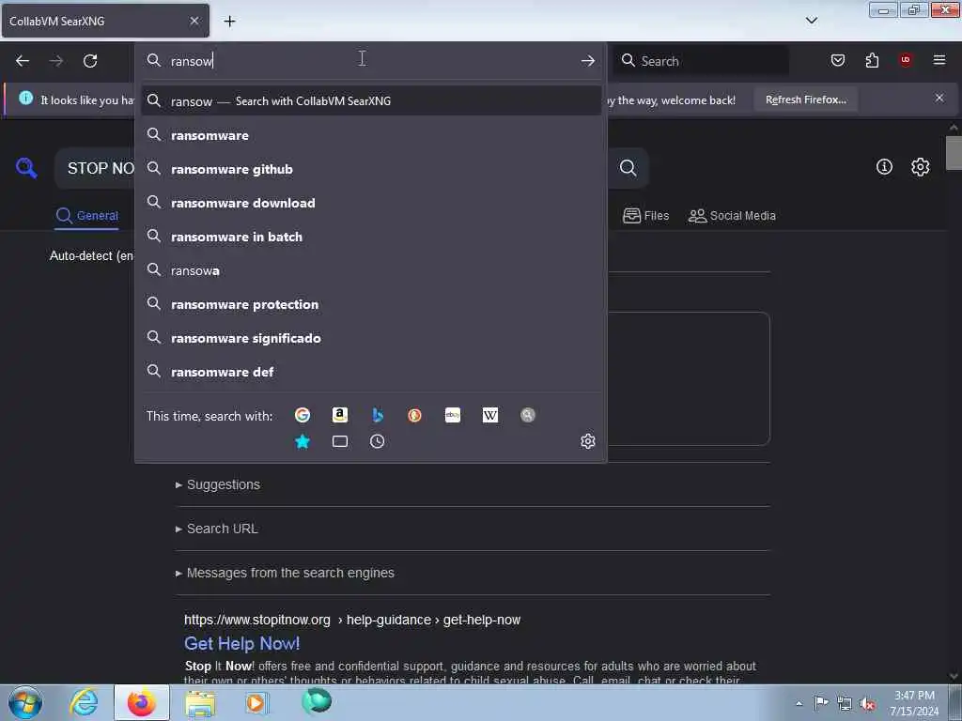
Task: Search bookmarks with the star icon
Action: pos(303,441)
